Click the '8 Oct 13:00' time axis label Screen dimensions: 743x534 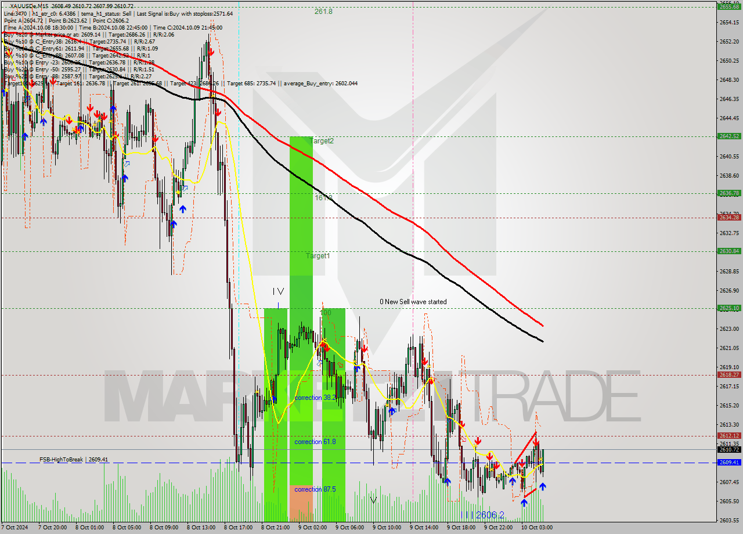[201, 528]
